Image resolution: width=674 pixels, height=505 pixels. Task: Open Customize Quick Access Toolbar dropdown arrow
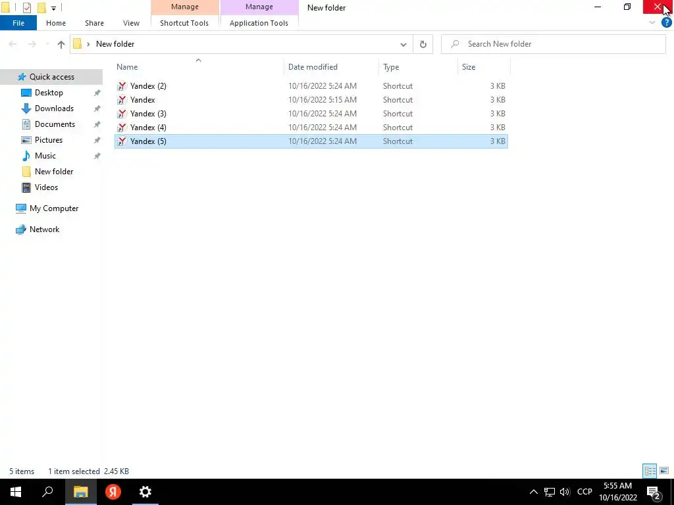[x=53, y=8]
